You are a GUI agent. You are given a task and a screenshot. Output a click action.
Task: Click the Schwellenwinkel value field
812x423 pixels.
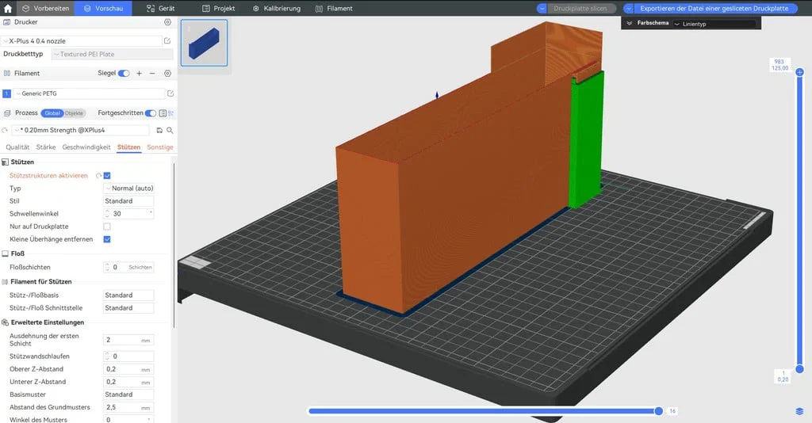[x=128, y=214]
